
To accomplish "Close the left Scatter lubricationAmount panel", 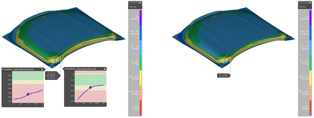I will 42,69.
